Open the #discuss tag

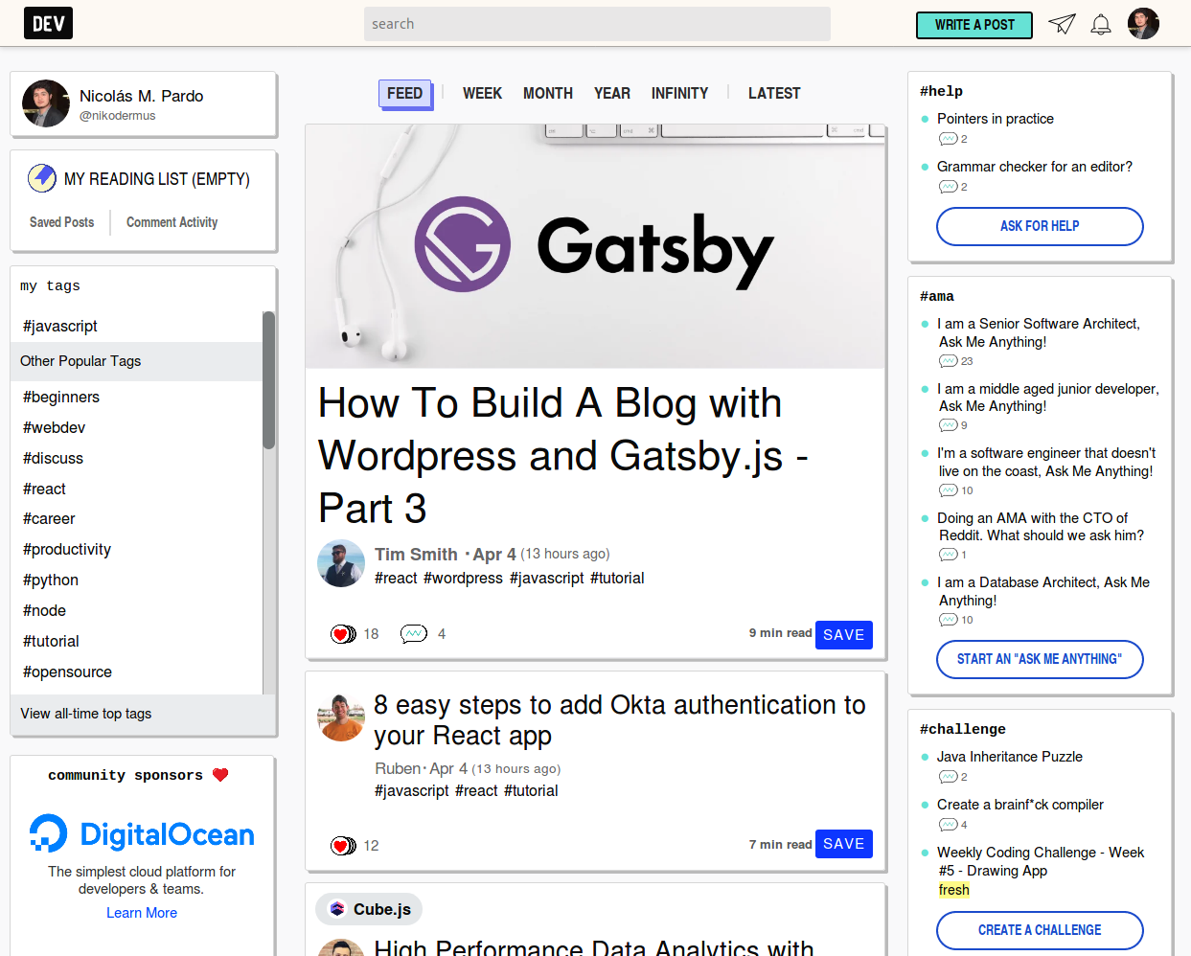pyautogui.click(x=53, y=458)
